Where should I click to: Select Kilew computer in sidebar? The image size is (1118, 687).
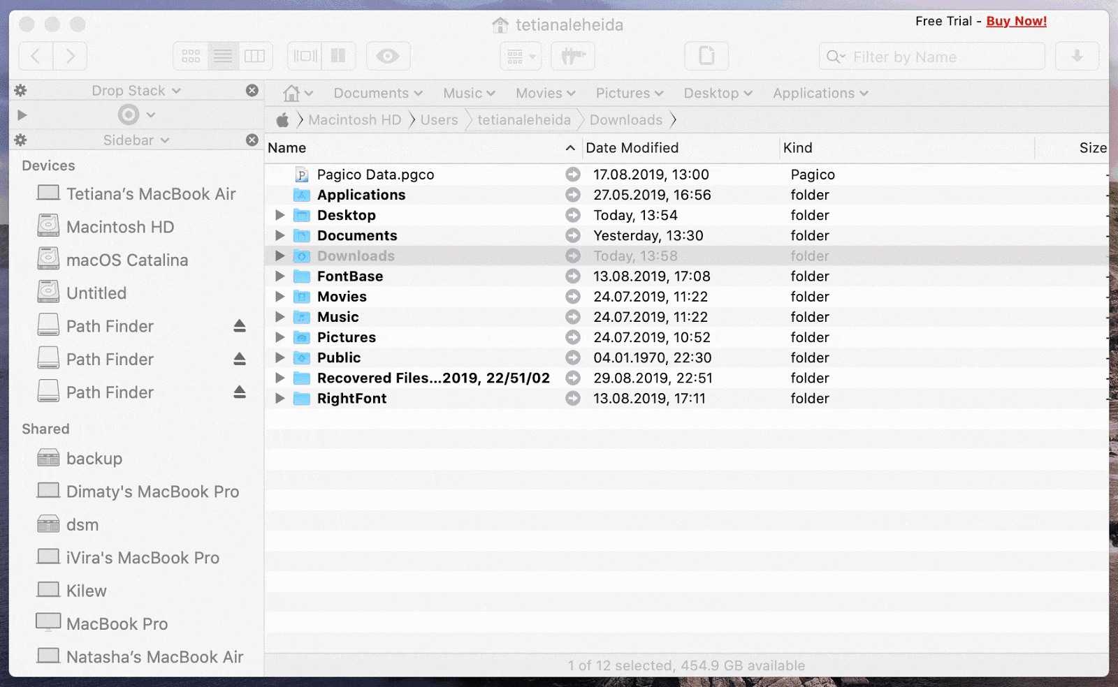[x=72, y=590]
